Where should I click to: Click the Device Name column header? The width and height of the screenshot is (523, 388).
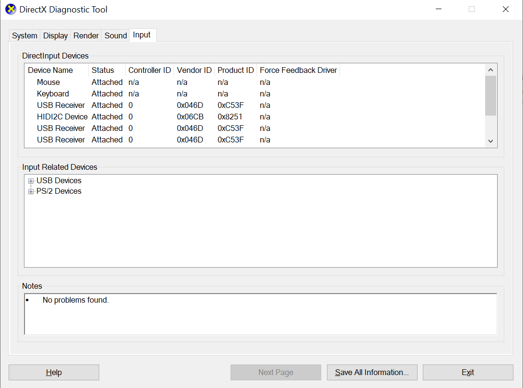click(x=50, y=70)
